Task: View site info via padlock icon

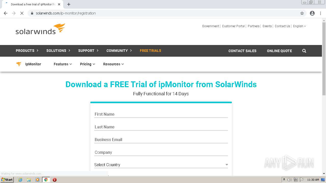Action: (32, 13)
